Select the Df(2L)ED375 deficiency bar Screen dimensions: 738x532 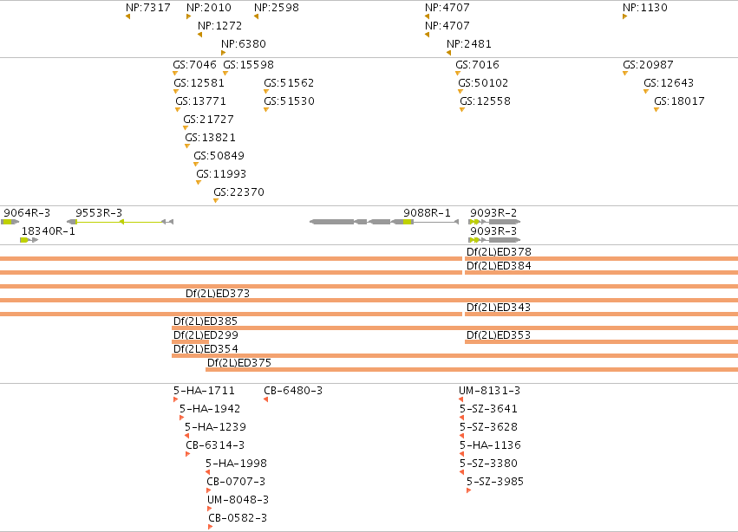coord(472,370)
